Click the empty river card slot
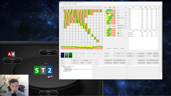Viewport: 171px width, 96px height. 78,55
